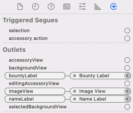Click the backgroundView outlet circle

[127, 68]
